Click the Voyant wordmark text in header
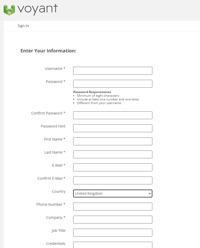The width and height of the screenshot is (200, 248). [x=37, y=9]
